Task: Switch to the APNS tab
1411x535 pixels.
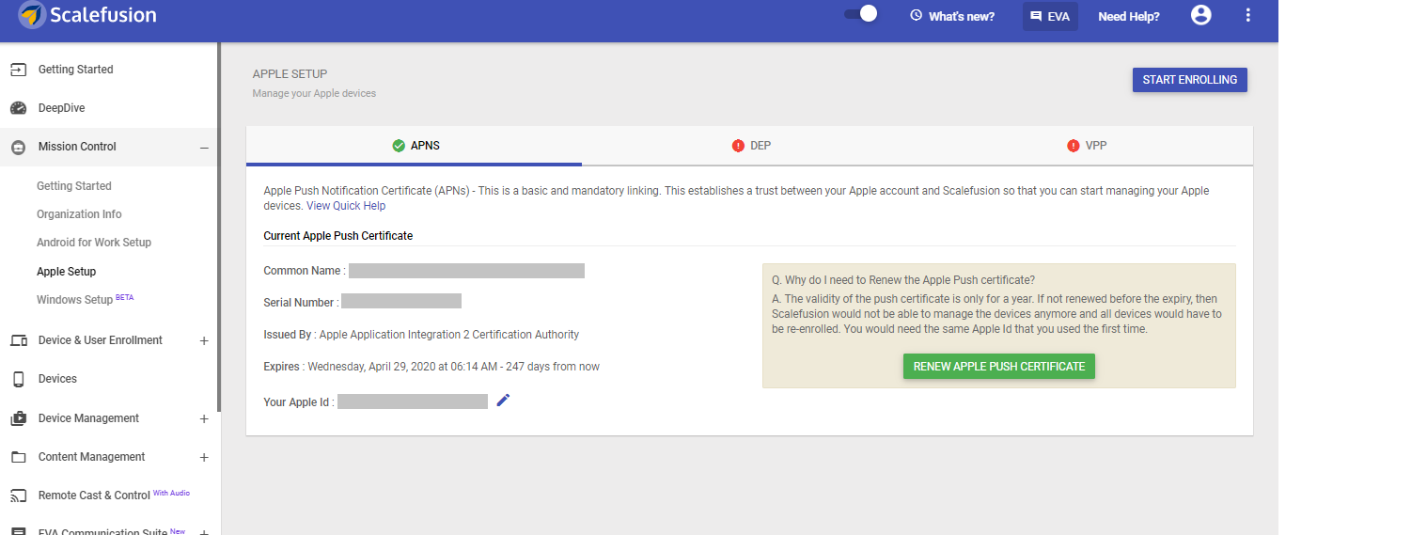Action: click(414, 146)
